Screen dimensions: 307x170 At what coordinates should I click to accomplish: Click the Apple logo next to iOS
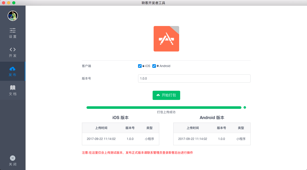(x=143, y=66)
